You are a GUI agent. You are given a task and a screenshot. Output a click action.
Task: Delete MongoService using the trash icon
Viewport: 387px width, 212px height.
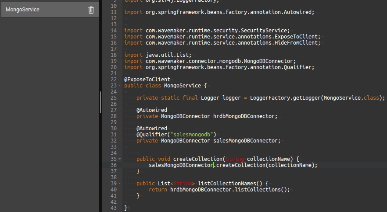coord(91,10)
